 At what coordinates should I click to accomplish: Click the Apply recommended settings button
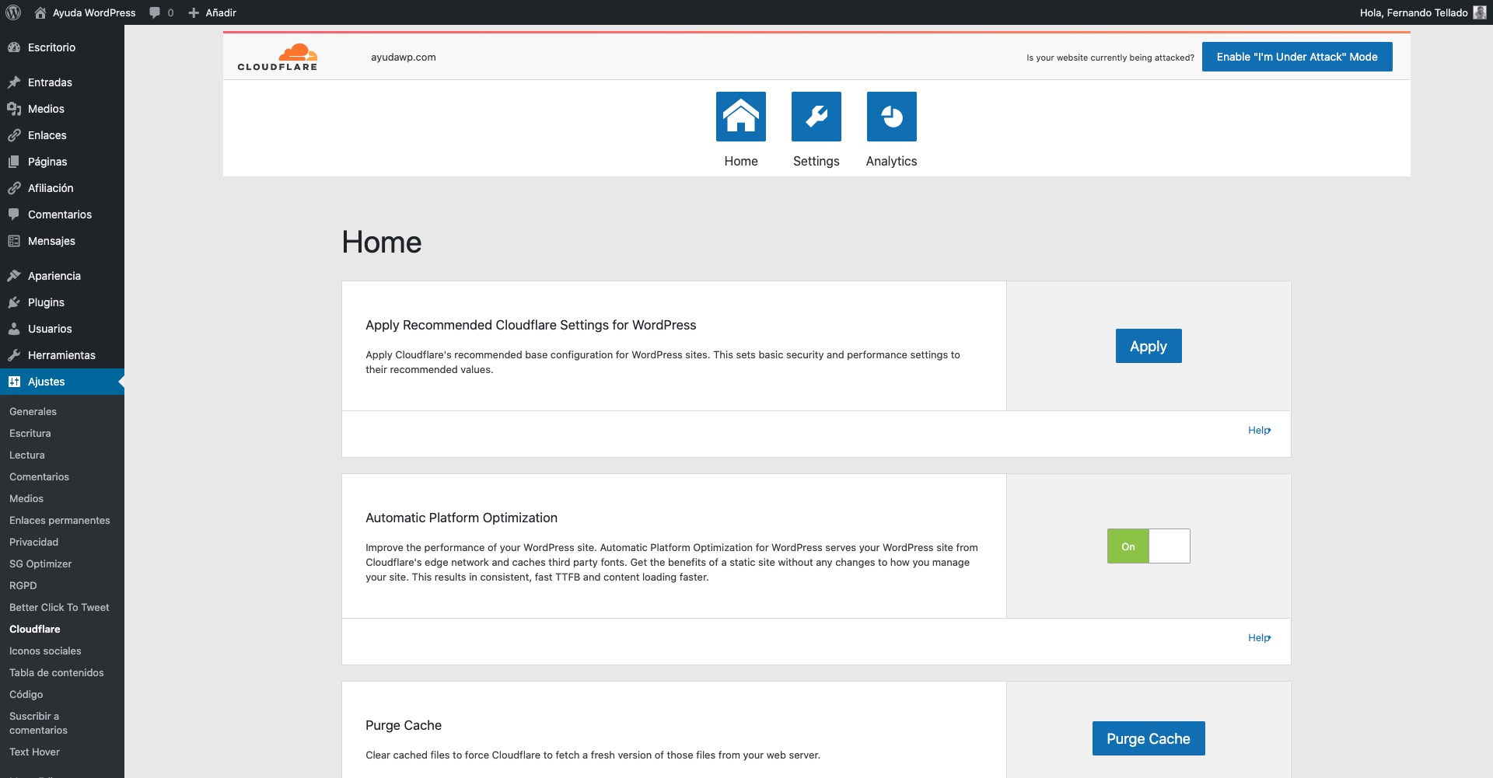1148,346
